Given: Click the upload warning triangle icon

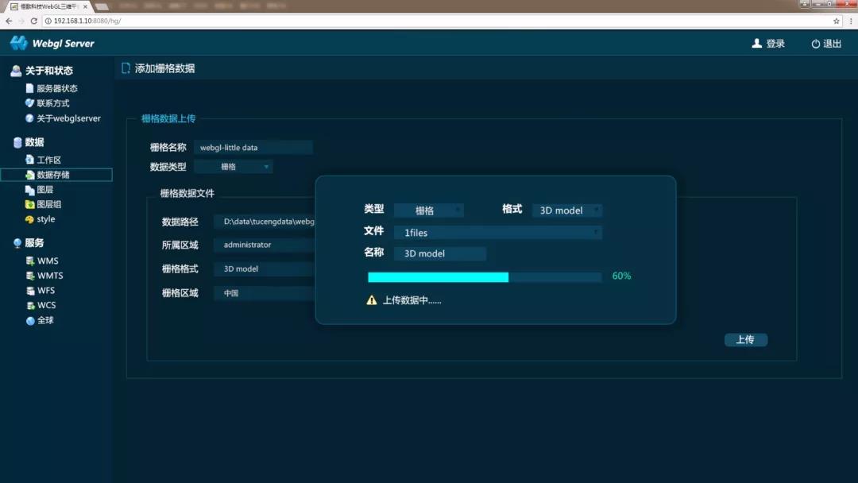Looking at the screenshot, I should click(x=372, y=299).
